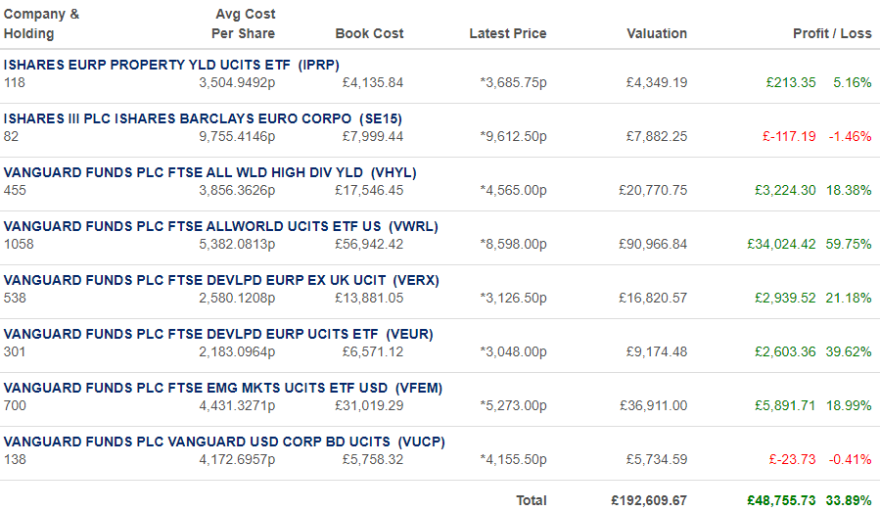Select the VANGUARD FTSE ALL WLD HIGH DIV YLD (VHYL) link

[x=209, y=173]
